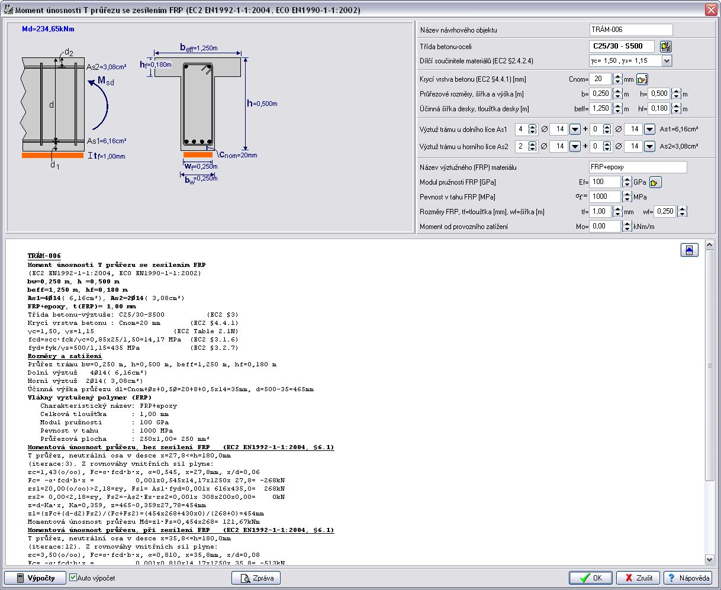The image size is (721, 590).
Task: Click the concrete-steel class field C25/30 - S500
Action: 622,46
